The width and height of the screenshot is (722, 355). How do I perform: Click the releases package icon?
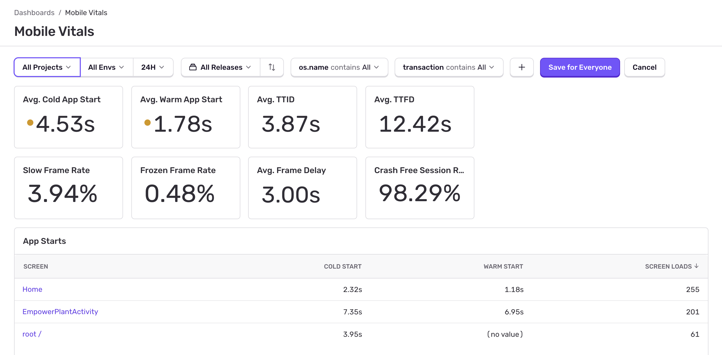[193, 67]
